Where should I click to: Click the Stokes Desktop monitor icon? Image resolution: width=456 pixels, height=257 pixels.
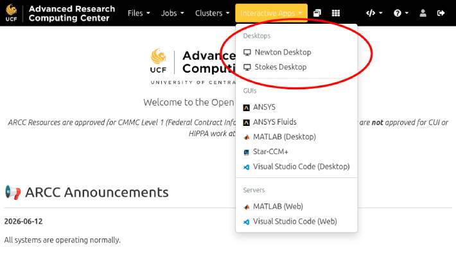pyautogui.click(x=247, y=67)
